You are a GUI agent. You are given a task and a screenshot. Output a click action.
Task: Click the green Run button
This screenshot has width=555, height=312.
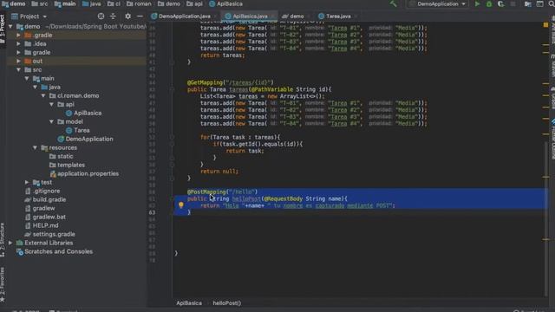[x=477, y=4]
